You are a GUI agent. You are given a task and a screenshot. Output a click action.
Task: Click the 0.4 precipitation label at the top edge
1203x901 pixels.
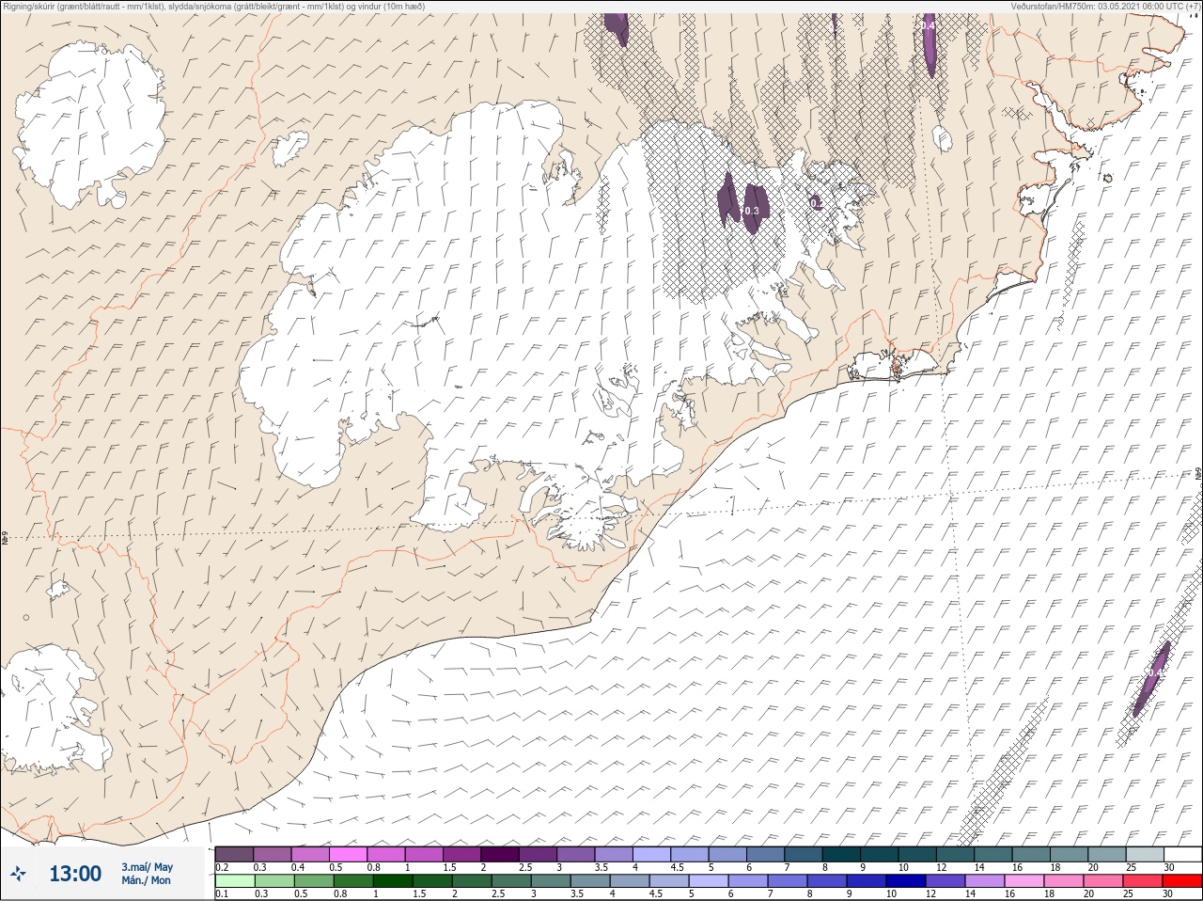(929, 25)
